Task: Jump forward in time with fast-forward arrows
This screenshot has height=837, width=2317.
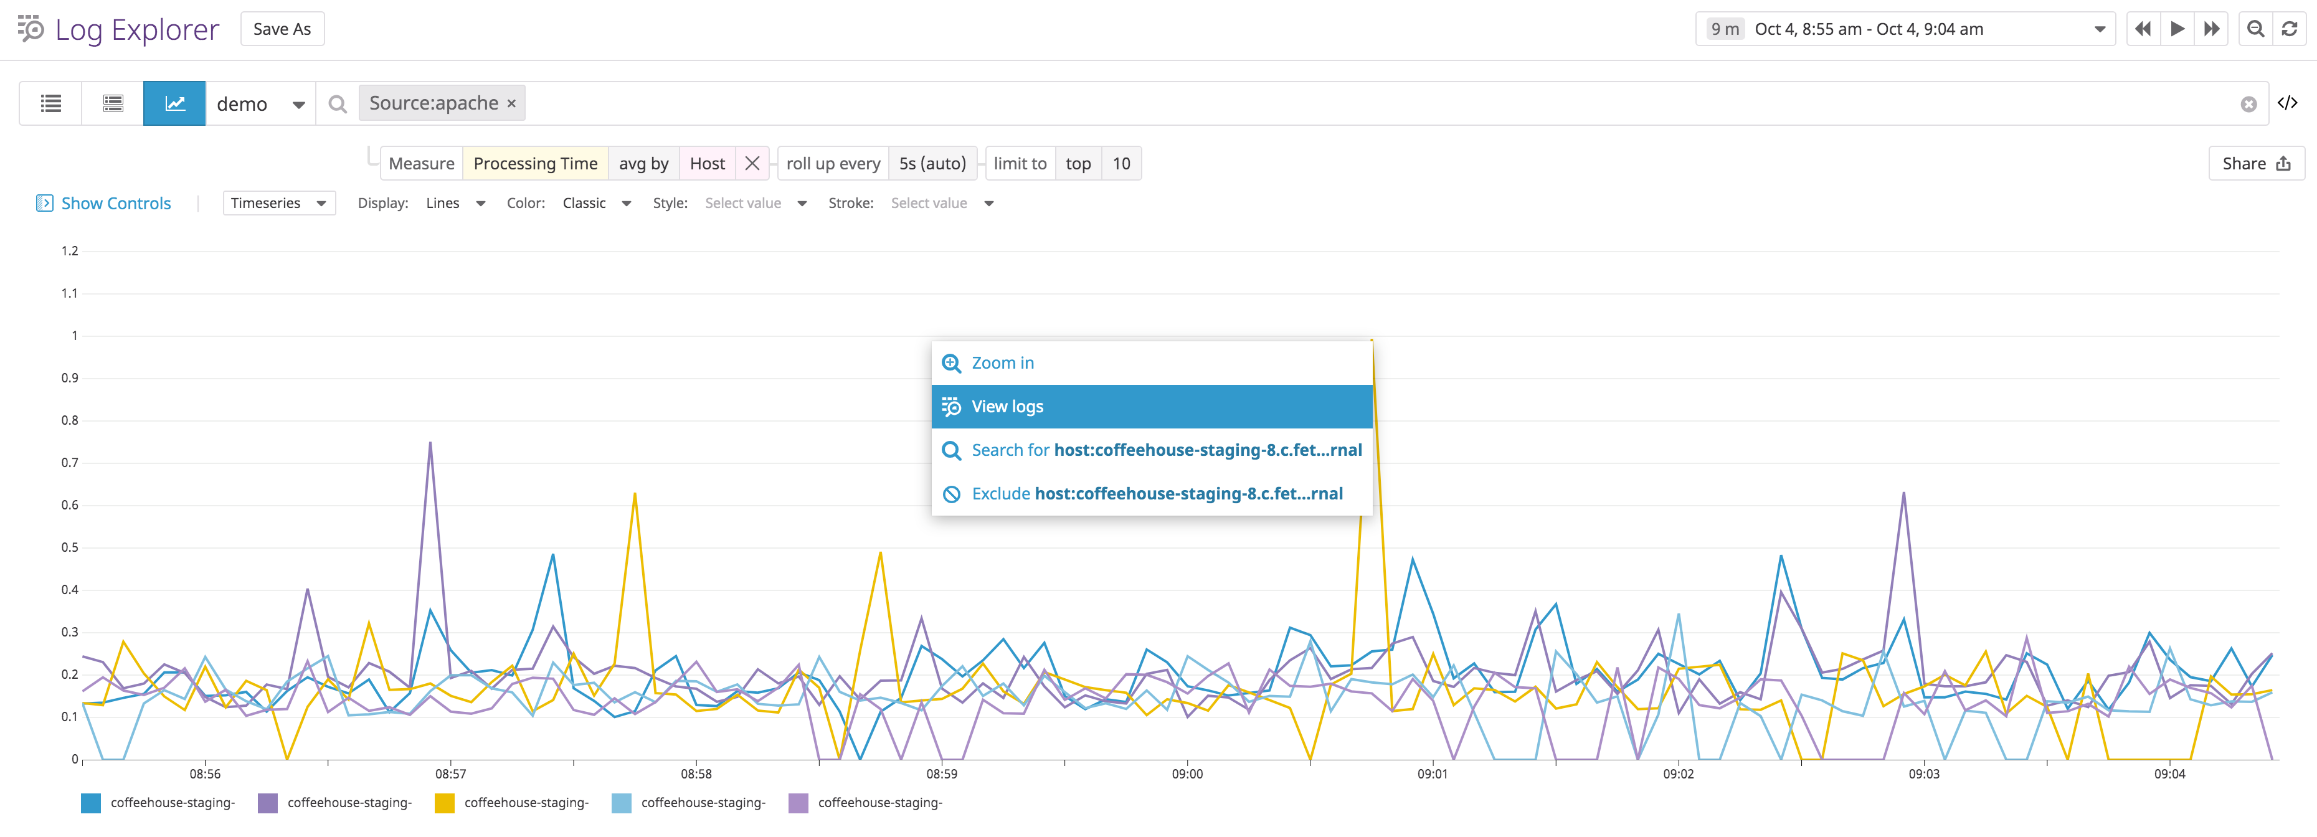Action: pos(2212,28)
